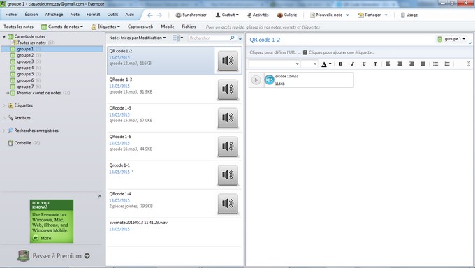Image resolution: width=475 pixels, height=268 pixels.
Task: Open the Gratuit account dropdown
Action: pyautogui.click(x=227, y=15)
